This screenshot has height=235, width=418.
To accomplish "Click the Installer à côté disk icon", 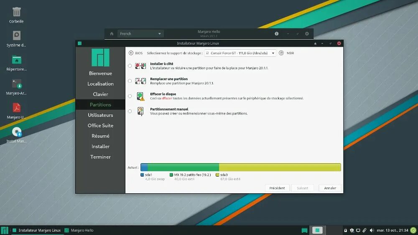I will pos(140,66).
